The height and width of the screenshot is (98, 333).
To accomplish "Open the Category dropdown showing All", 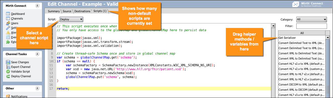I will tap(311, 19).
